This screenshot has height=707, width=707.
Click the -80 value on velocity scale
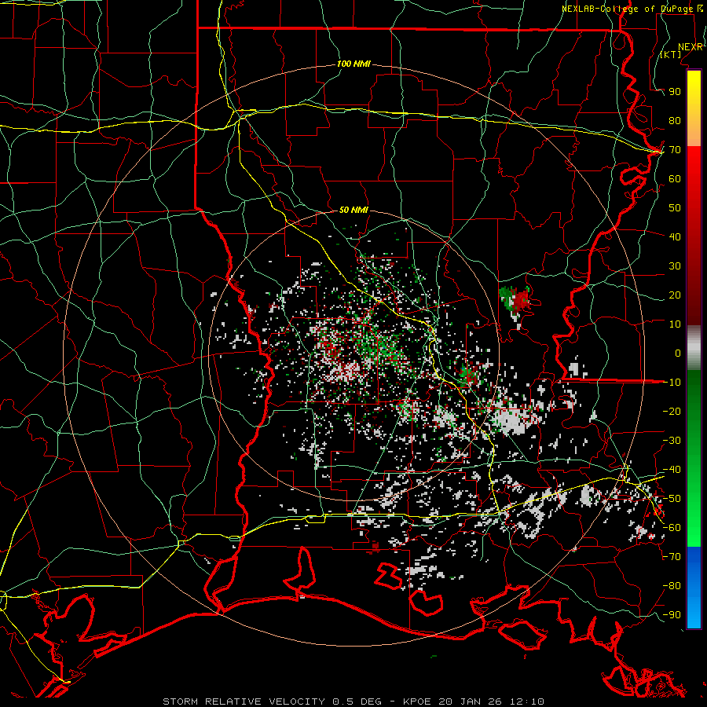(672, 586)
